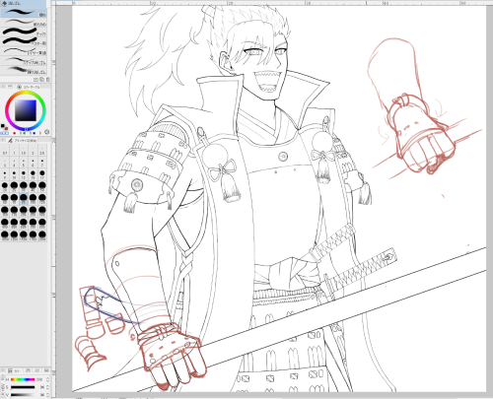Click the hue value stepper arrows
This screenshot has width=493, height=399.
point(48,379)
